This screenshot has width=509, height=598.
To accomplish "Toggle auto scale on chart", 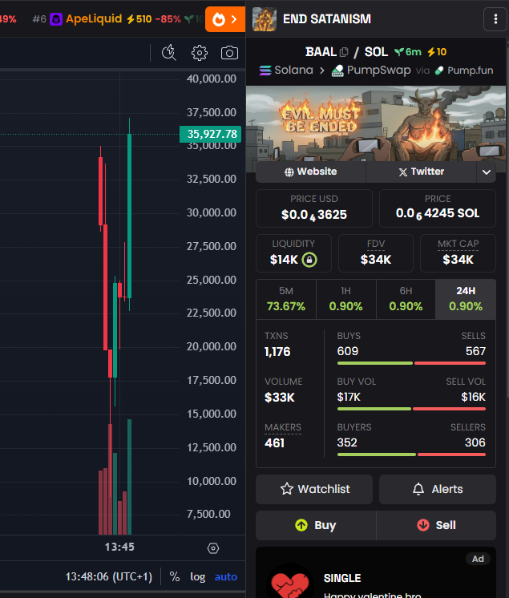I will (226, 576).
